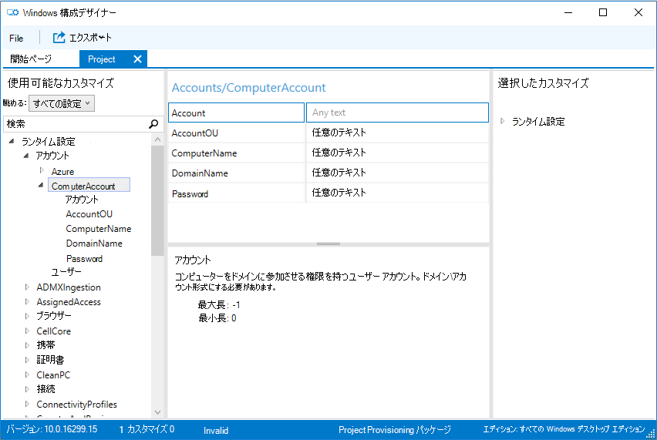Expand the ConnectivityProfiles node
Viewport: 657px width, 440px height.
click(27, 404)
